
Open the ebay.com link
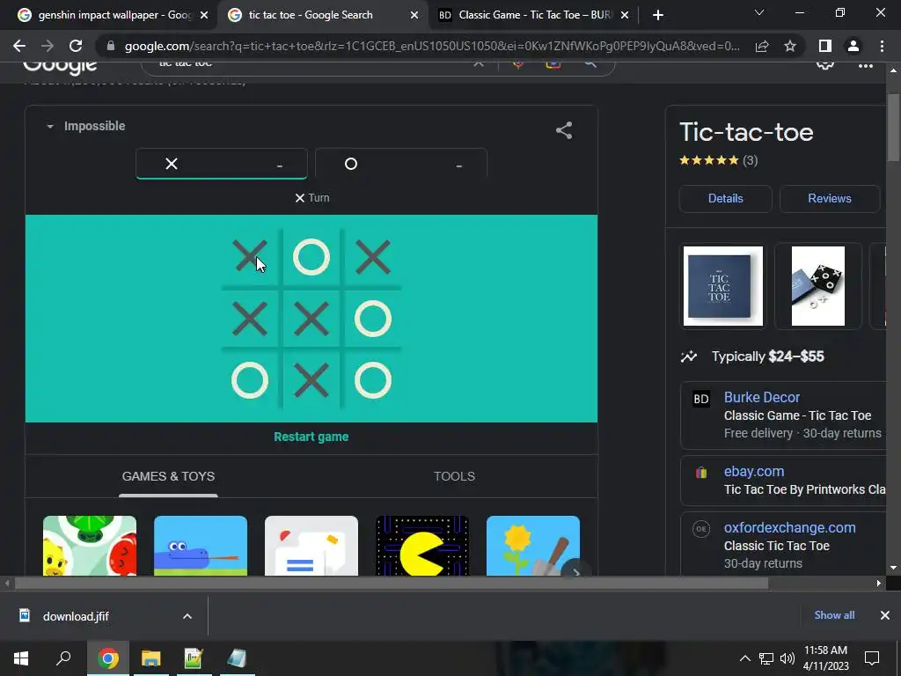[x=754, y=472]
